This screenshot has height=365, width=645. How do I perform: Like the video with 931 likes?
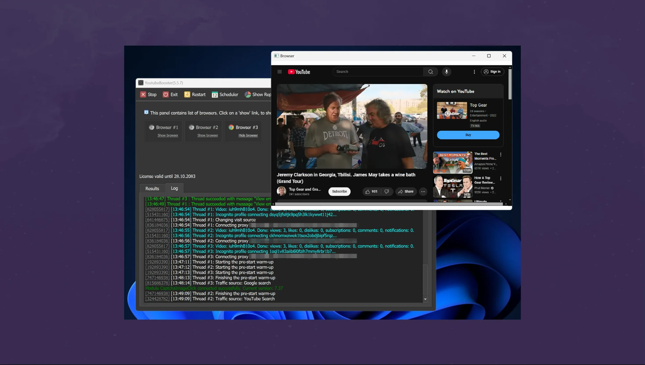[371, 191]
